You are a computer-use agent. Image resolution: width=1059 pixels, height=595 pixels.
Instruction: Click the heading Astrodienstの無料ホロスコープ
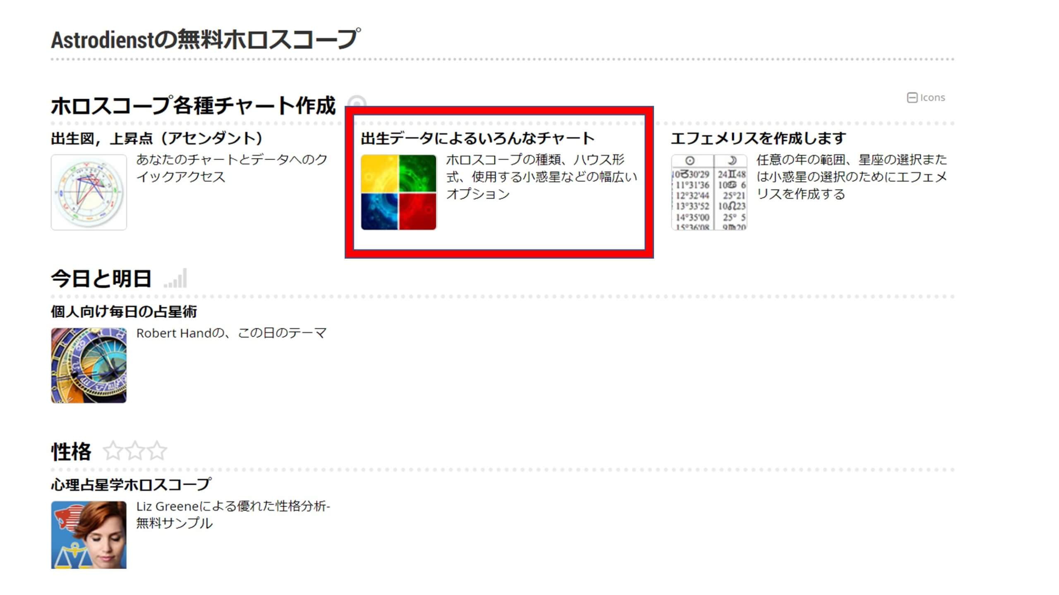tap(206, 40)
